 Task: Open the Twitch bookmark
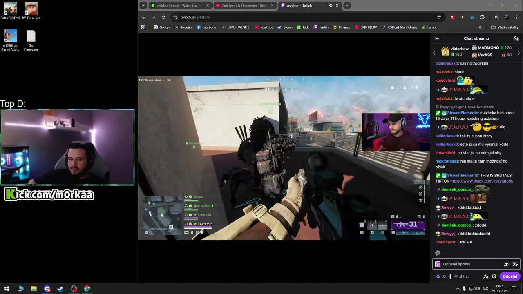coord(321,27)
